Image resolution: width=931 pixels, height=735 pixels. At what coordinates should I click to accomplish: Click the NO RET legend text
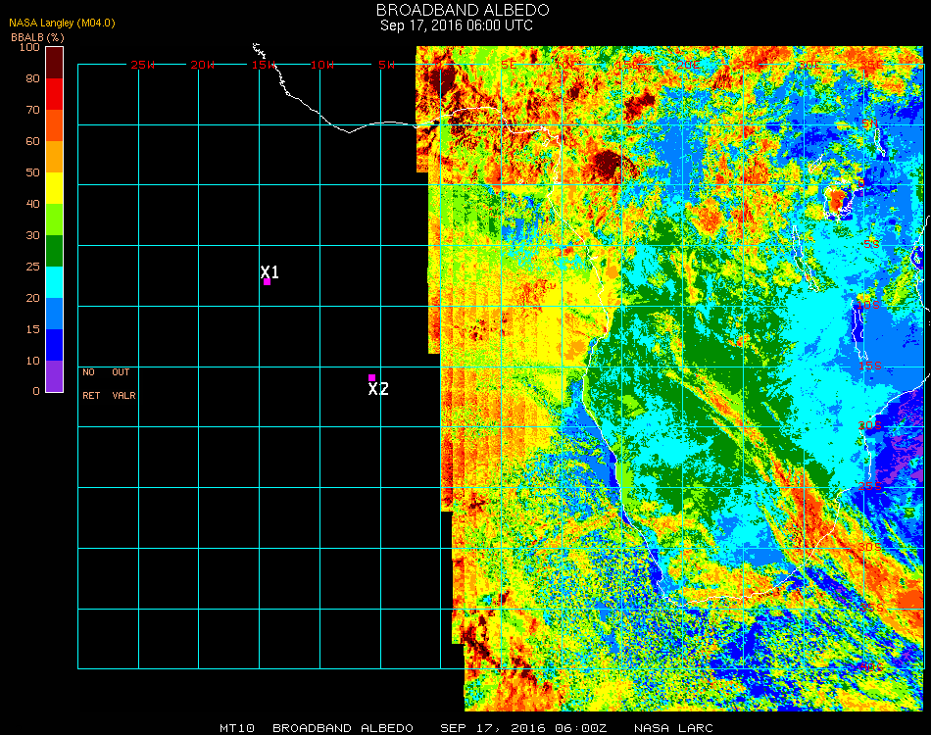click(89, 384)
